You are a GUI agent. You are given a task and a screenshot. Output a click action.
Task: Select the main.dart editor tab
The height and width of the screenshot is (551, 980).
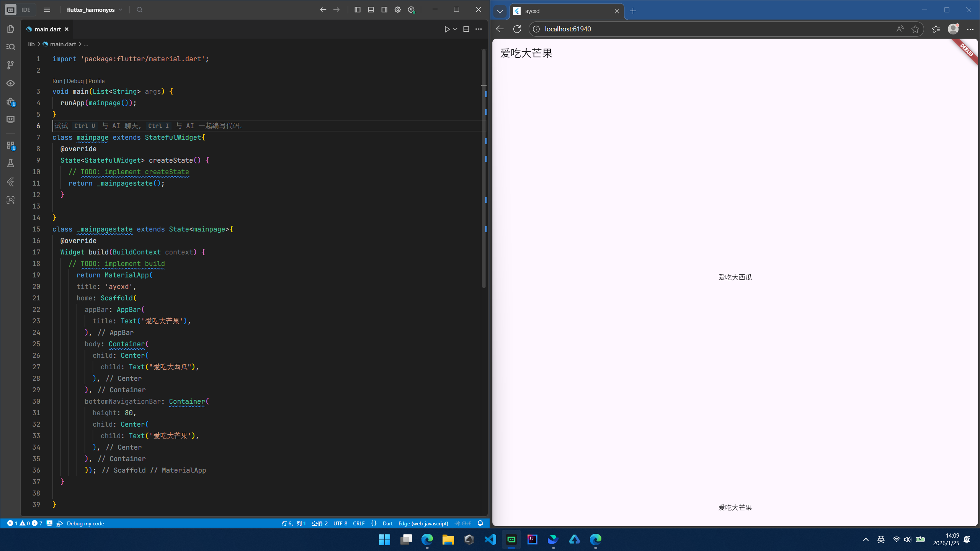pyautogui.click(x=47, y=29)
